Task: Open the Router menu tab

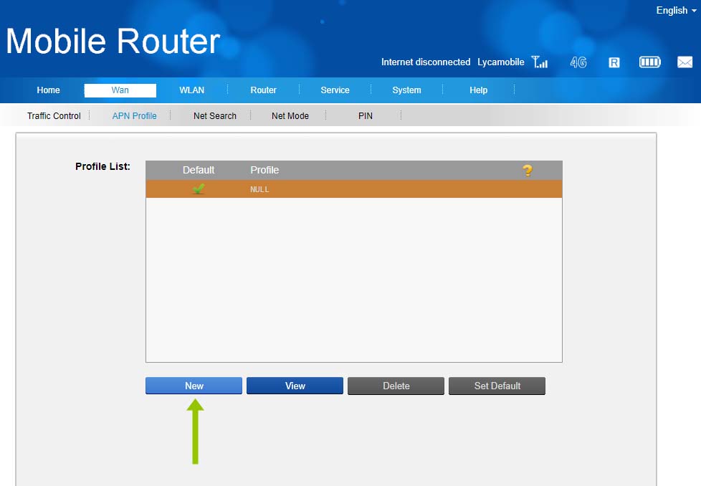Action: [263, 90]
